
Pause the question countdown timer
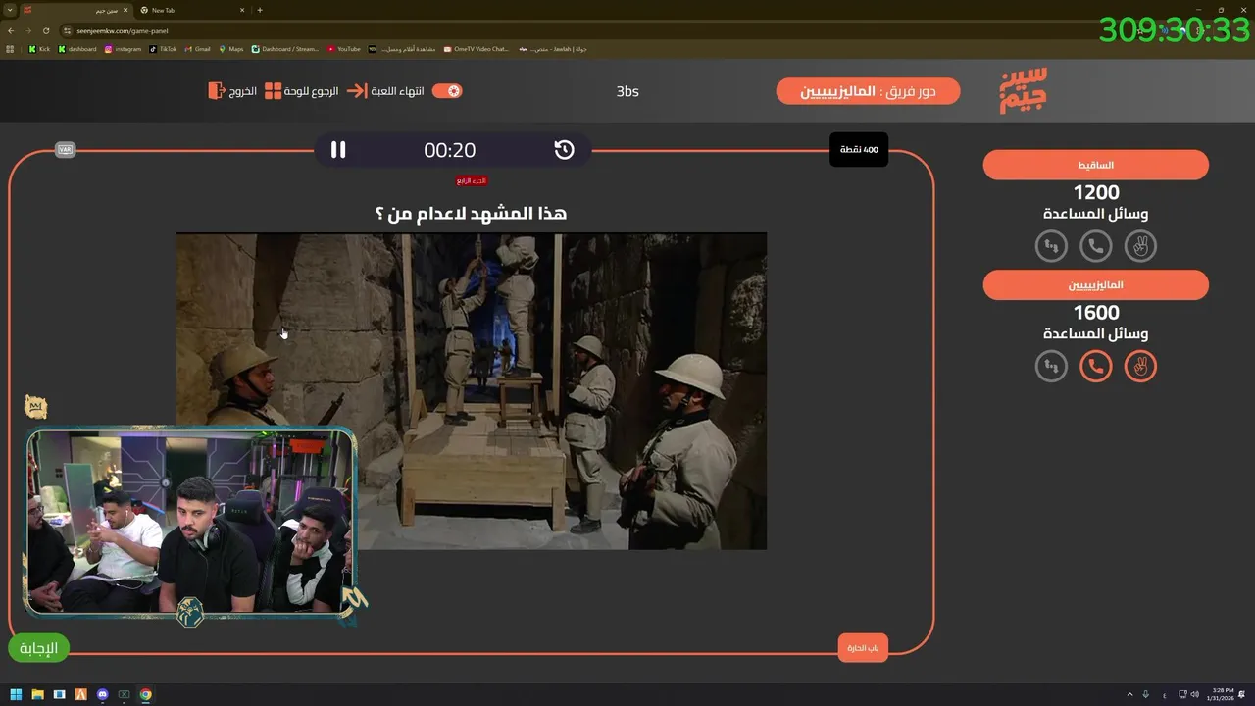[338, 150]
